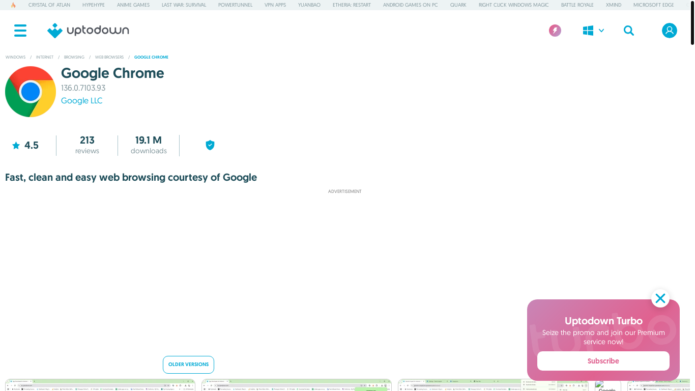Click the trending flame icon
695x391 pixels.
click(x=13, y=5)
